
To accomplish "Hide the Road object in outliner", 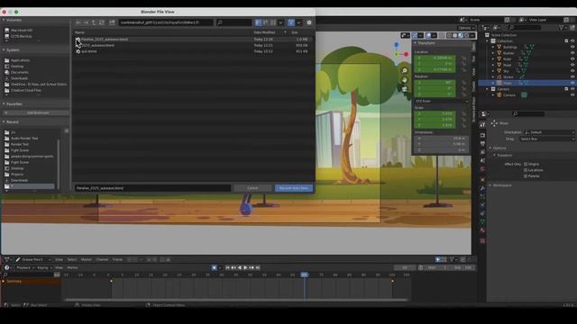I will [572, 65].
